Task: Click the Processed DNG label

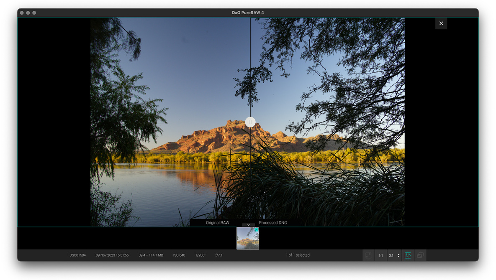Action: click(273, 223)
